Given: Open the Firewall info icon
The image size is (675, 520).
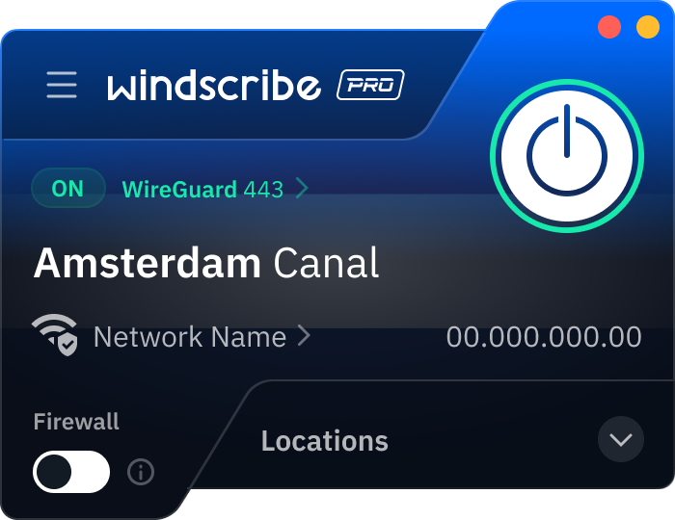Looking at the screenshot, I should pyautogui.click(x=141, y=472).
